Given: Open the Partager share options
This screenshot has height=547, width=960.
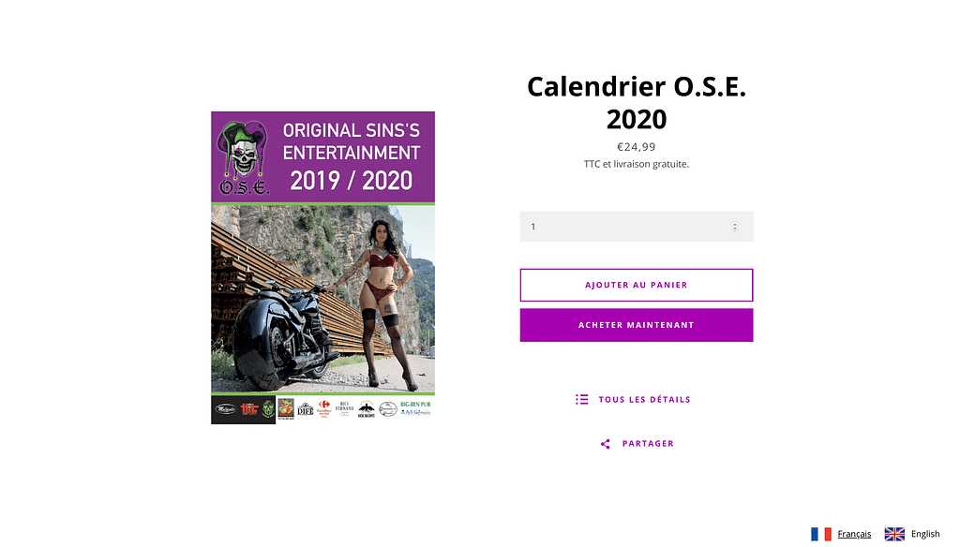Looking at the screenshot, I should click(x=637, y=444).
